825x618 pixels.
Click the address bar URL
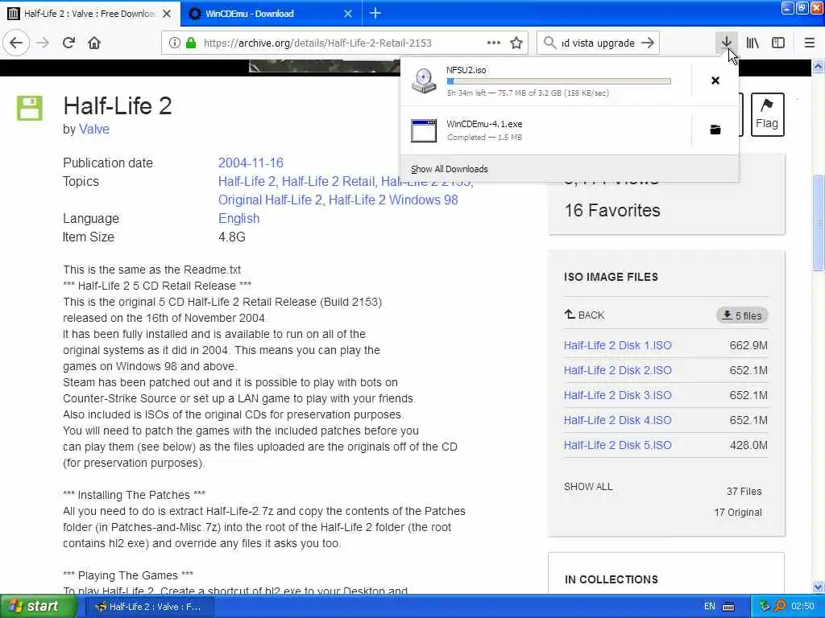tap(317, 43)
